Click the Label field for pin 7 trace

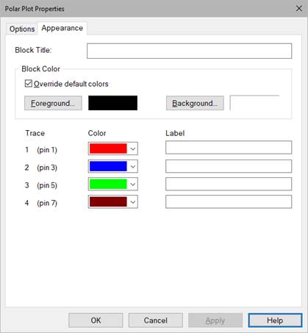click(x=229, y=201)
